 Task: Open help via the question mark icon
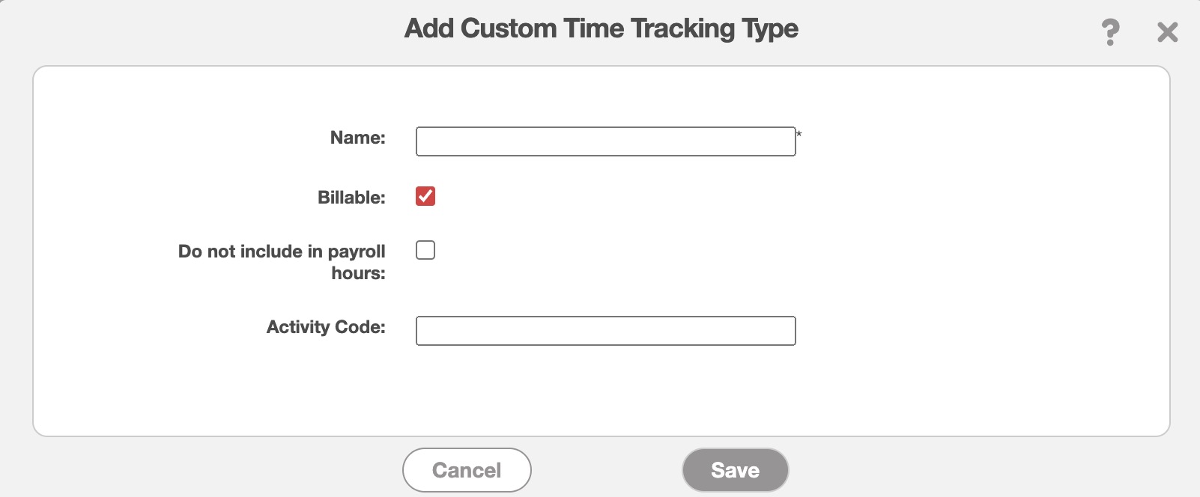click(x=1110, y=32)
